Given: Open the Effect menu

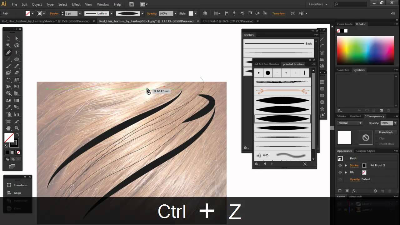Looking at the screenshot, I should coord(76,4).
